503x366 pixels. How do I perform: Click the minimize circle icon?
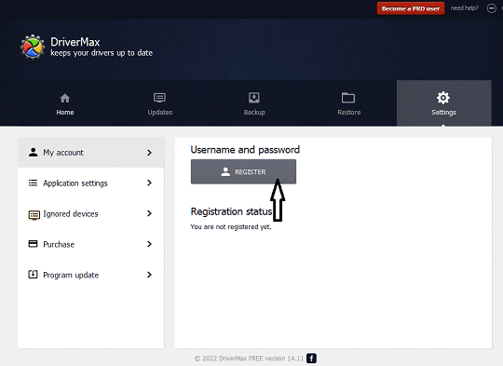[491, 8]
